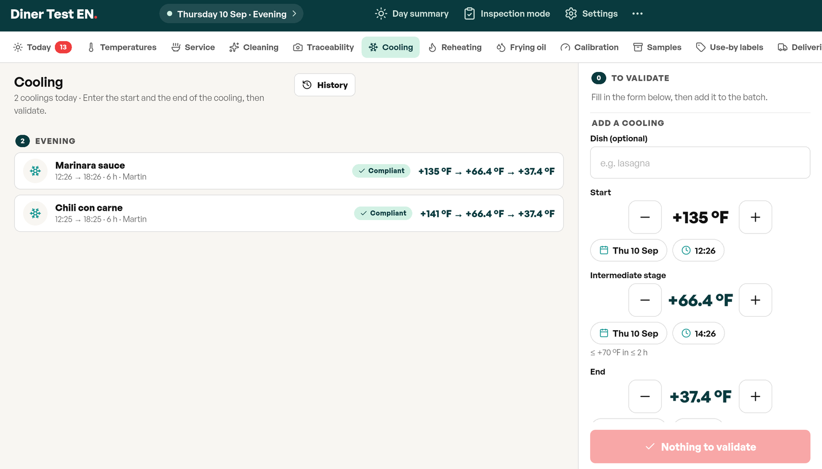Screen dimensions: 822x469
Task: Open the Deliveries tab truck icon
Action: coord(782,47)
